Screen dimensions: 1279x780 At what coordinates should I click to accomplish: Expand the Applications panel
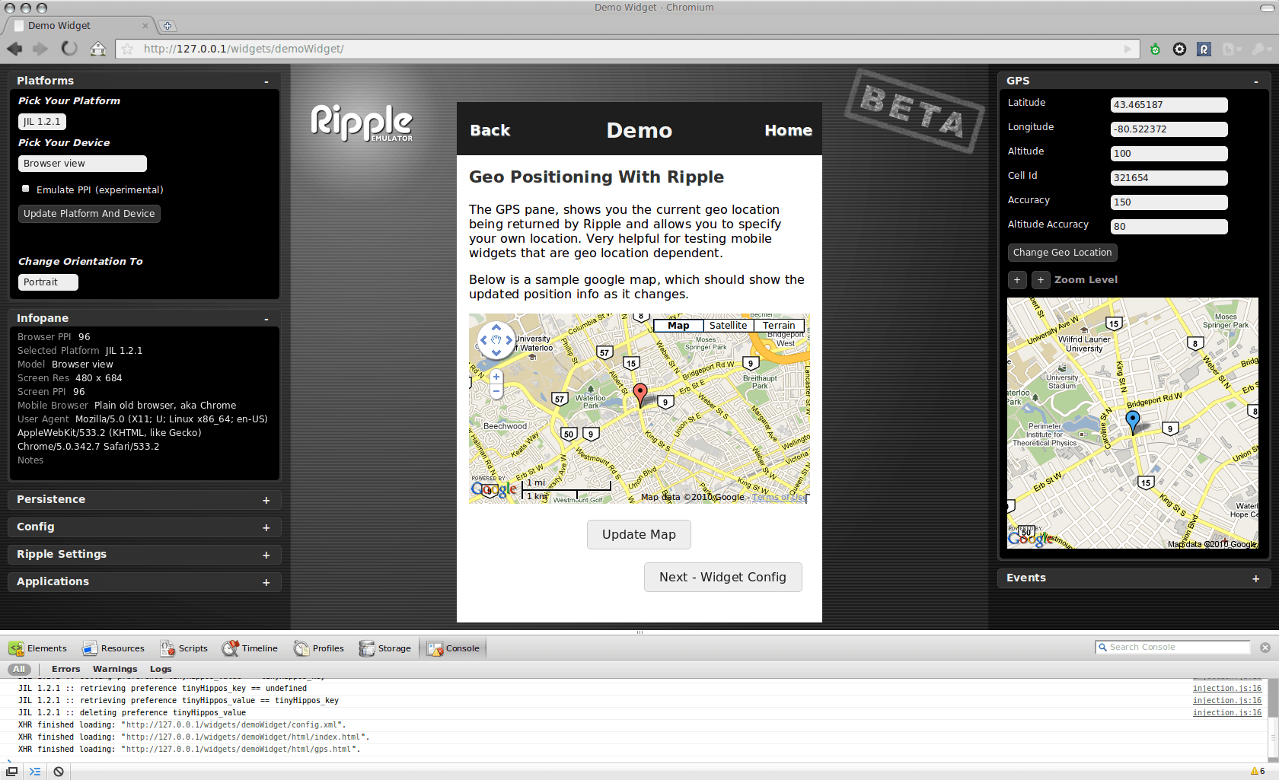point(266,582)
